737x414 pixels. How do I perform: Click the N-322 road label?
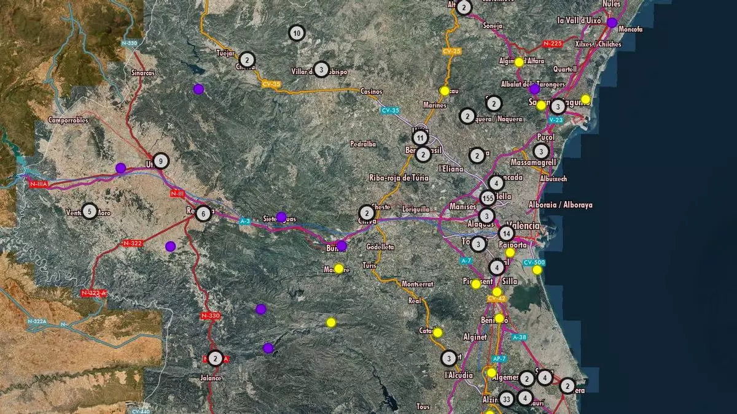[133, 243]
